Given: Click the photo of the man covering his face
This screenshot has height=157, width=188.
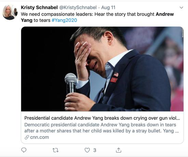Looking at the screenshot, I should (102, 69).
